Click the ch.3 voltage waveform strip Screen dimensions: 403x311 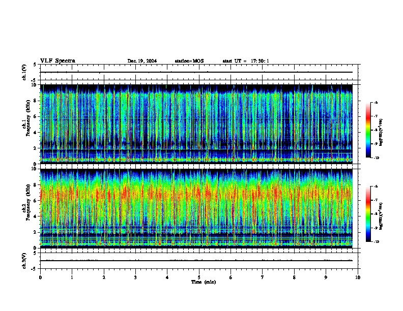(199, 261)
